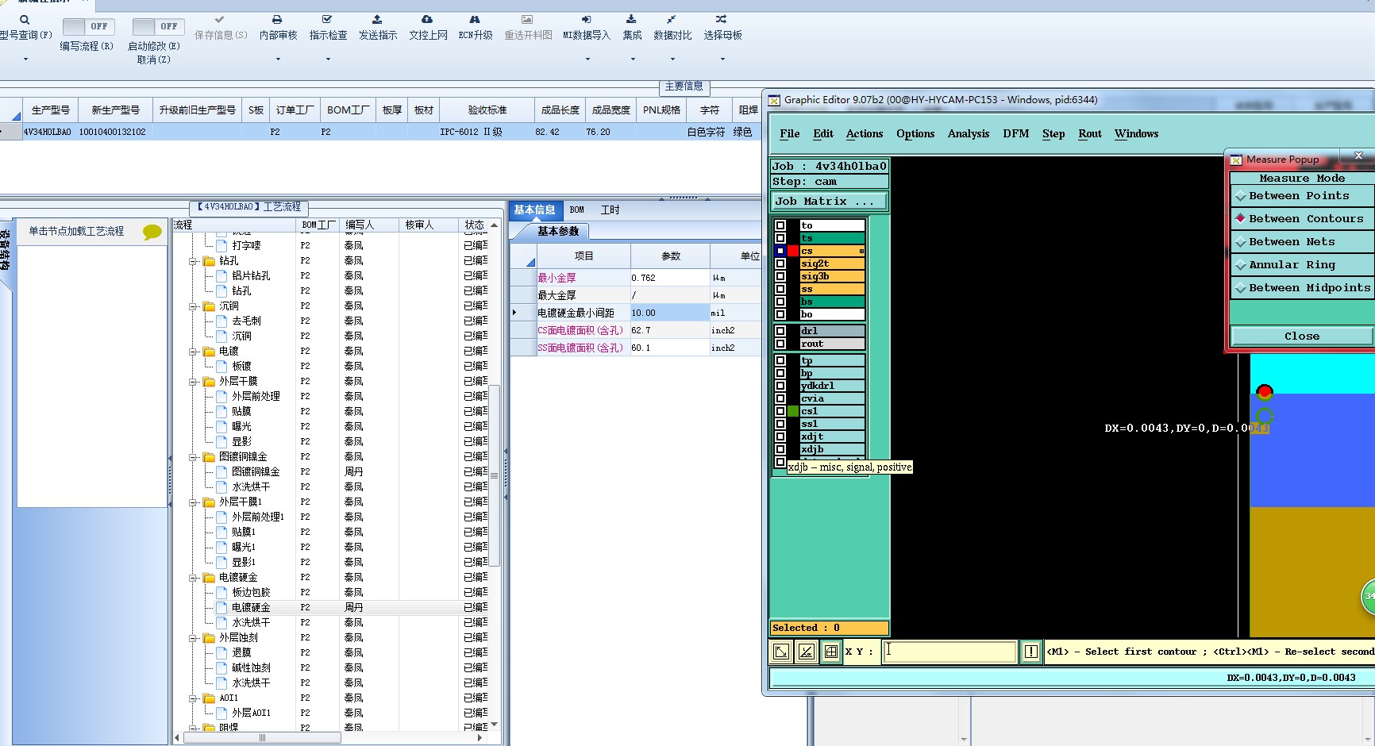
Task: Select the Between Points measure mode
Action: point(1302,196)
